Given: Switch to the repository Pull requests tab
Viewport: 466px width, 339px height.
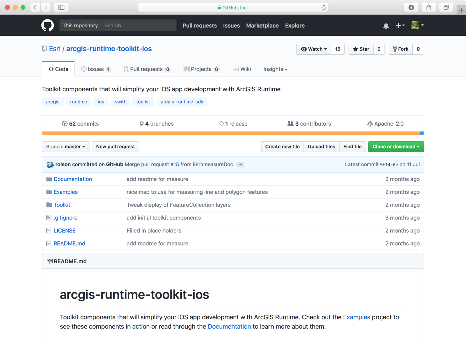Looking at the screenshot, I should [147, 69].
